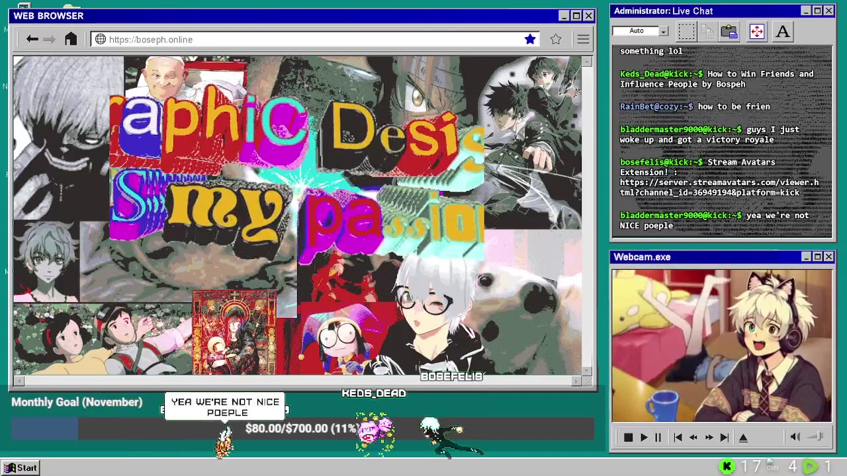Maximize the Web Browser window

576,16
